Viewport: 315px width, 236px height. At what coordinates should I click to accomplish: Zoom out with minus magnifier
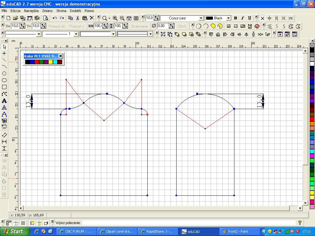pos(122,18)
